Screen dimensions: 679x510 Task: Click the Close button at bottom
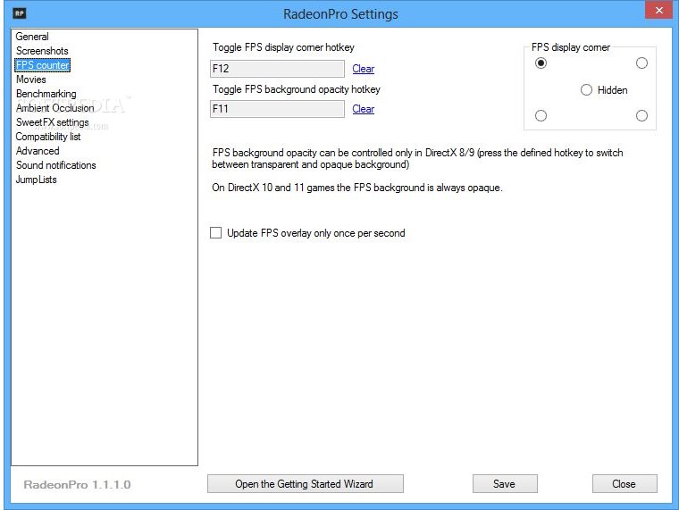pos(625,483)
